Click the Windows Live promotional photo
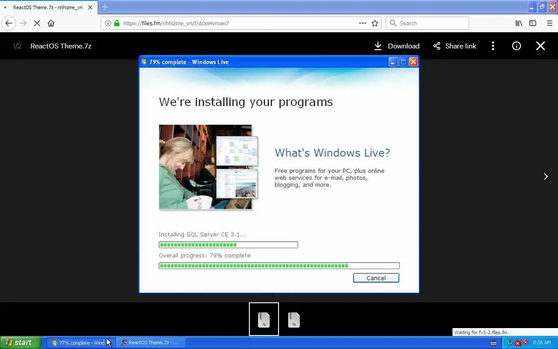This screenshot has height=349, width=558. [209, 167]
